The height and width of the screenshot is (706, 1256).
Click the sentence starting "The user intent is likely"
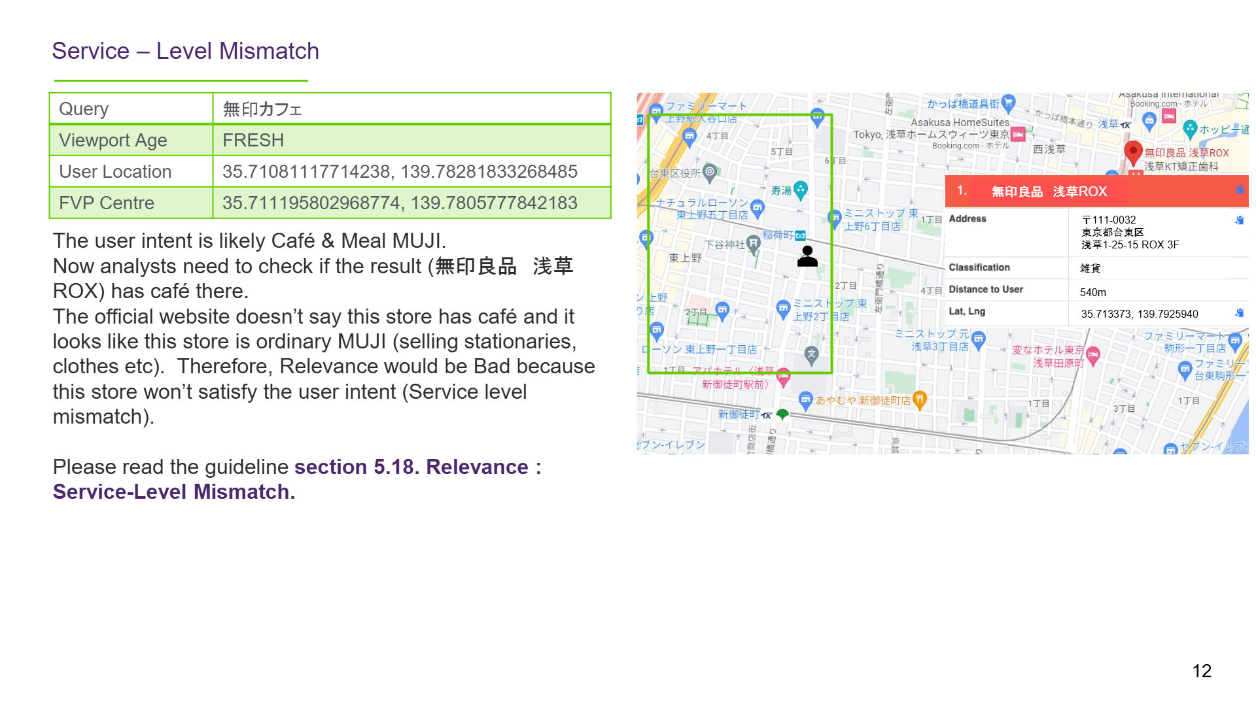tap(249, 241)
